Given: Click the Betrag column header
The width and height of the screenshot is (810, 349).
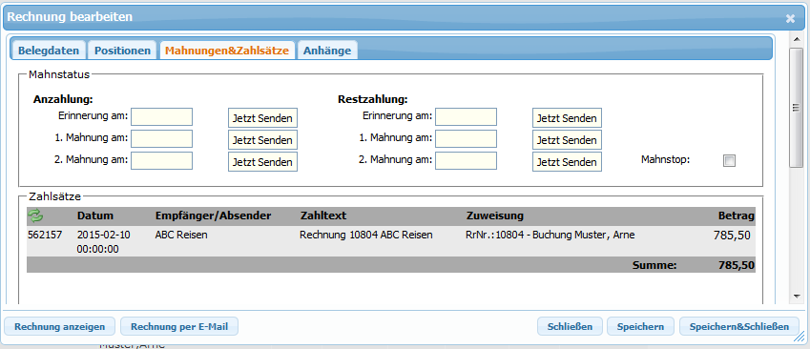Looking at the screenshot, I should pyautogui.click(x=737, y=216).
